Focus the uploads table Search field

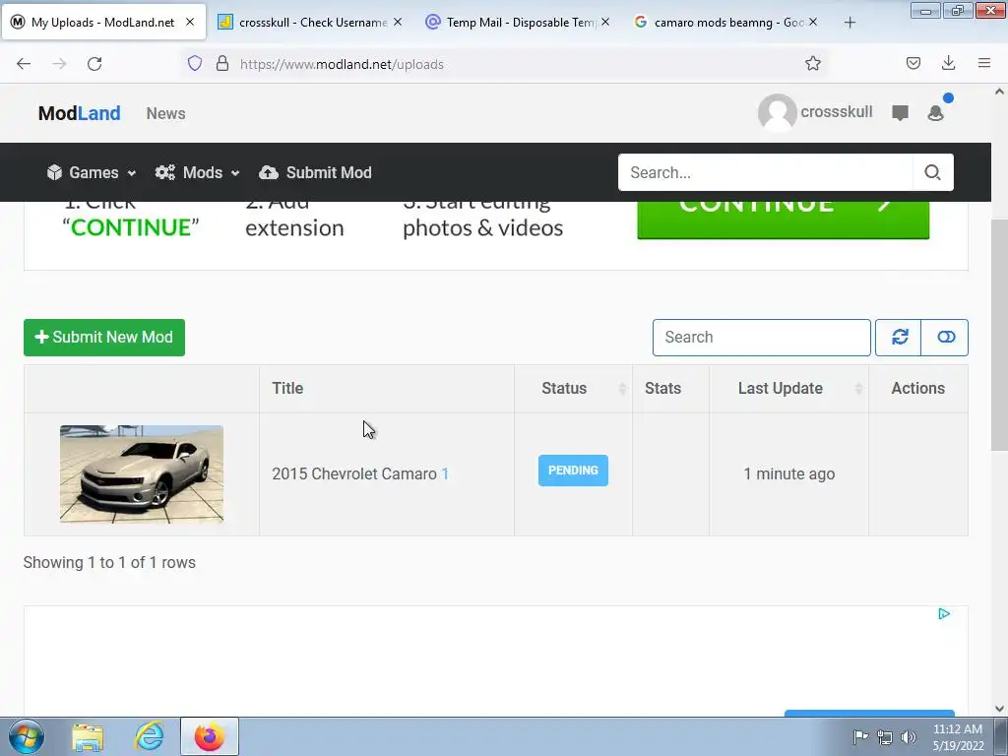pos(762,338)
